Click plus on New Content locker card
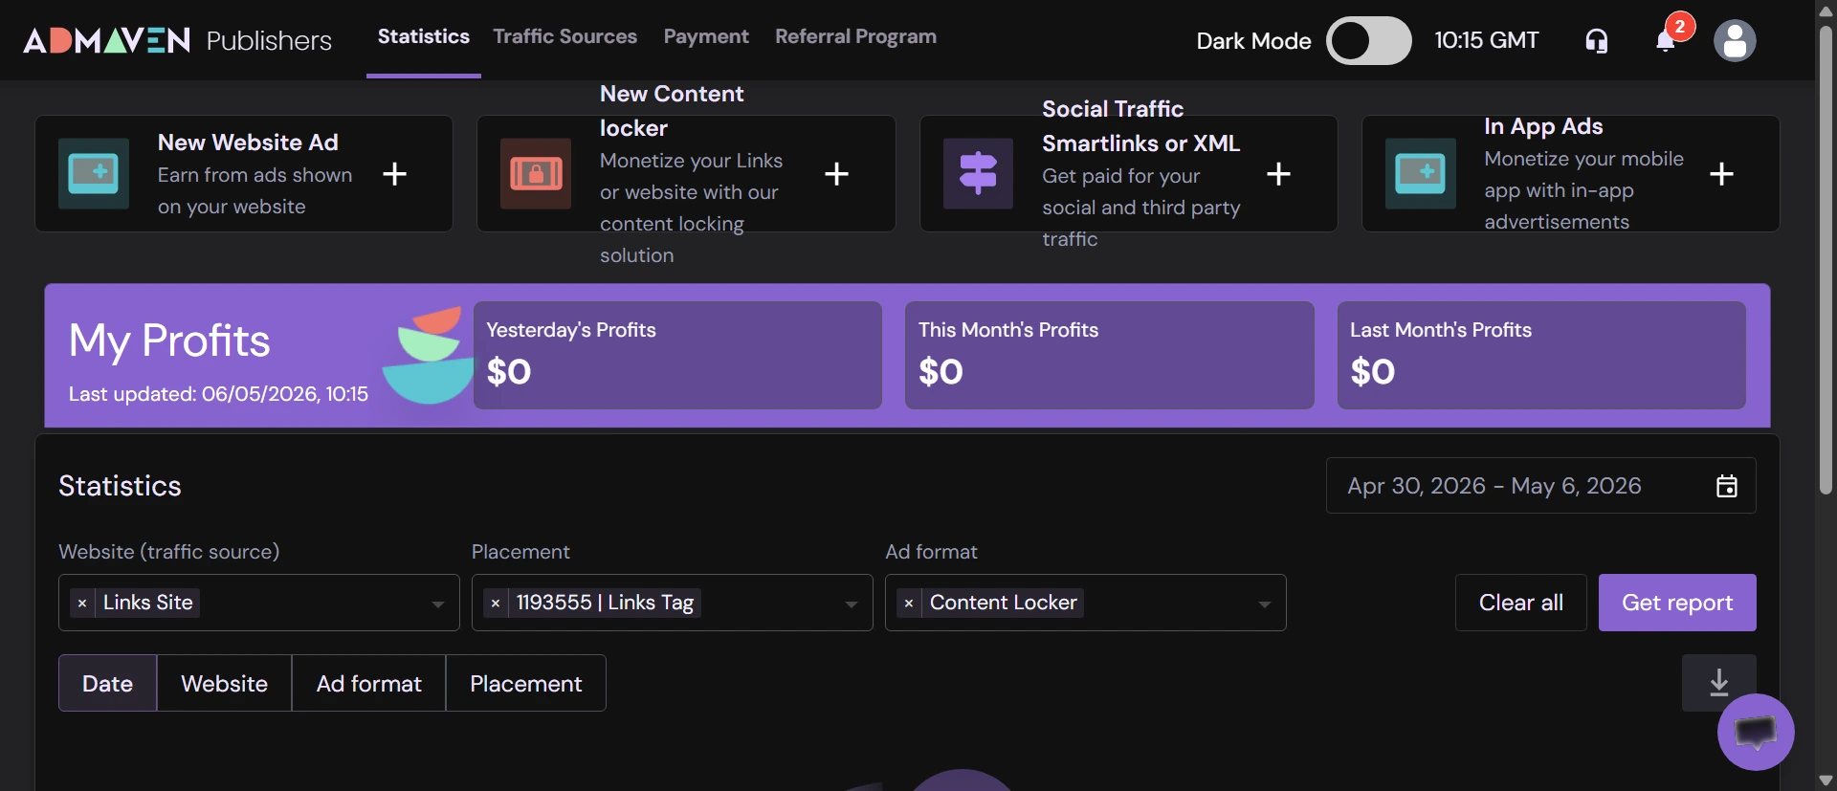Screen dimensions: 1837x791 coord(836,173)
